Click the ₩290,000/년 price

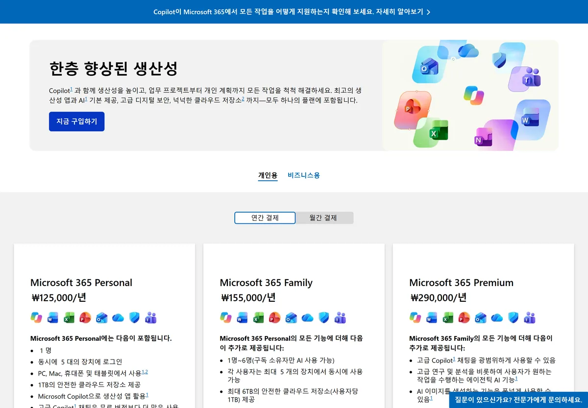(438, 298)
